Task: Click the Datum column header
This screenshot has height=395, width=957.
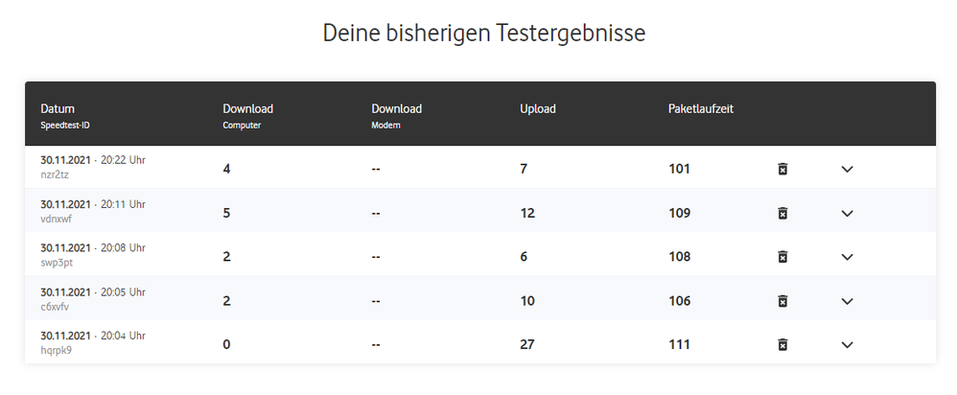Action: (x=58, y=109)
